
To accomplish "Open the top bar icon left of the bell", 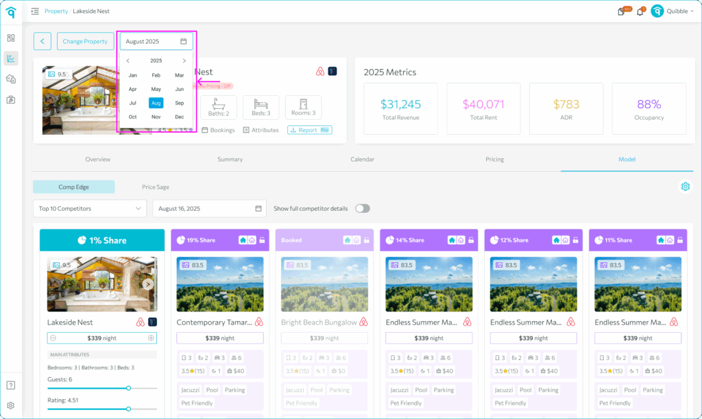I will pos(621,12).
